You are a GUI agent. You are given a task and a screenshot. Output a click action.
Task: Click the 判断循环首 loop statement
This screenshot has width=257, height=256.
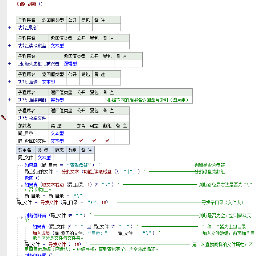pos(55,215)
